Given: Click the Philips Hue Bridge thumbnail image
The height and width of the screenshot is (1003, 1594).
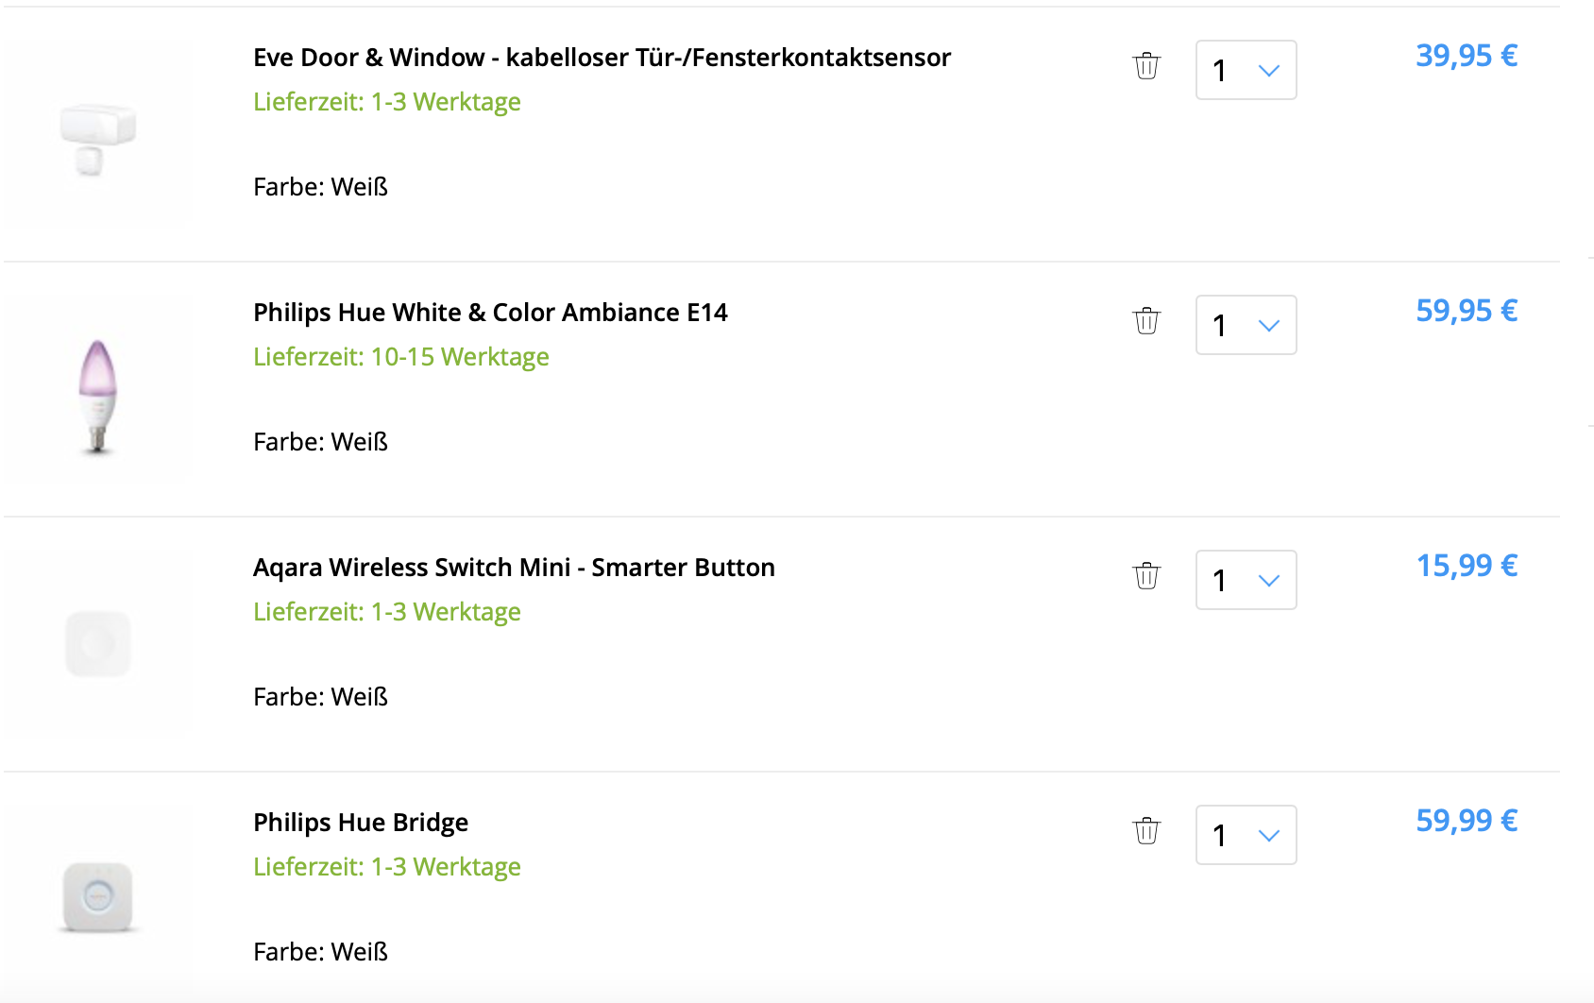Looking at the screenshot, I should click(98, 897).
